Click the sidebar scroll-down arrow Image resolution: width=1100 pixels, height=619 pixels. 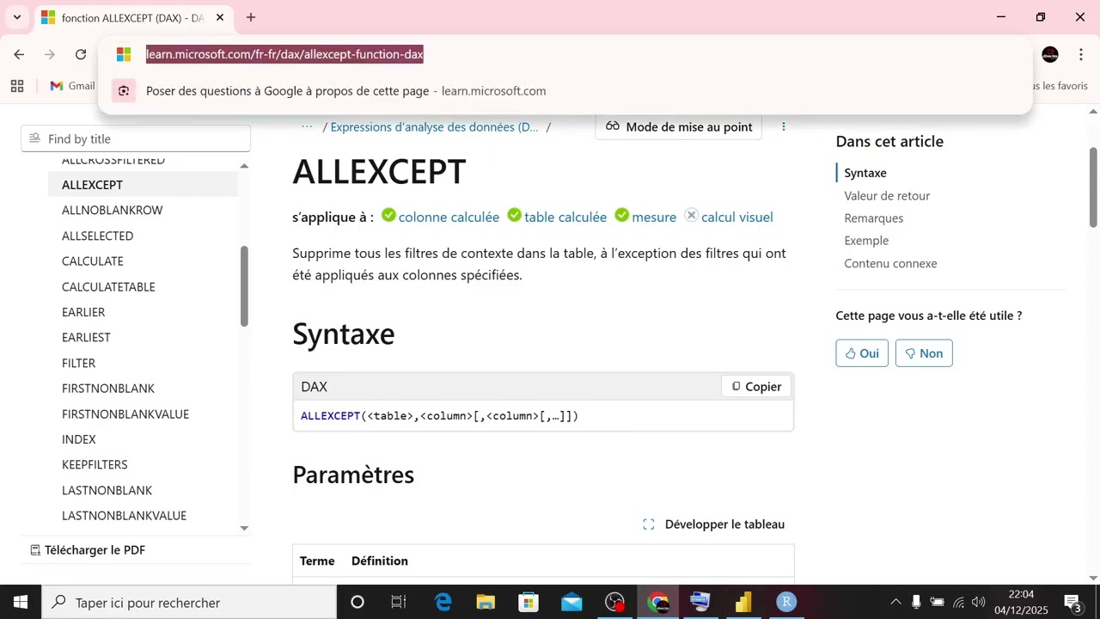tap(244, 528)
